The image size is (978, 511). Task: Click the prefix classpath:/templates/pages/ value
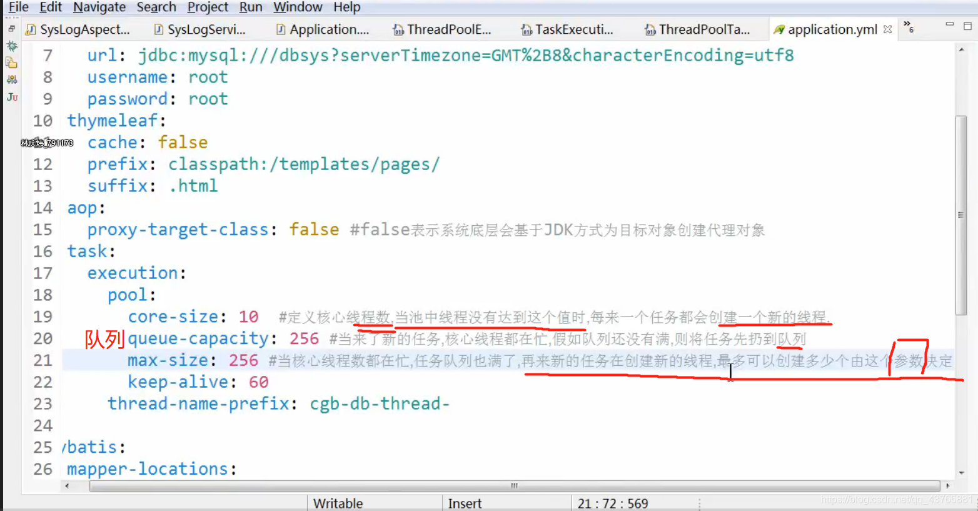(x=304, y=164)
